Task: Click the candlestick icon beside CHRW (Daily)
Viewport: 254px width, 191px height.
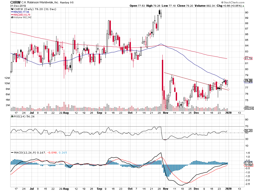Action: (x=12, y=9)
